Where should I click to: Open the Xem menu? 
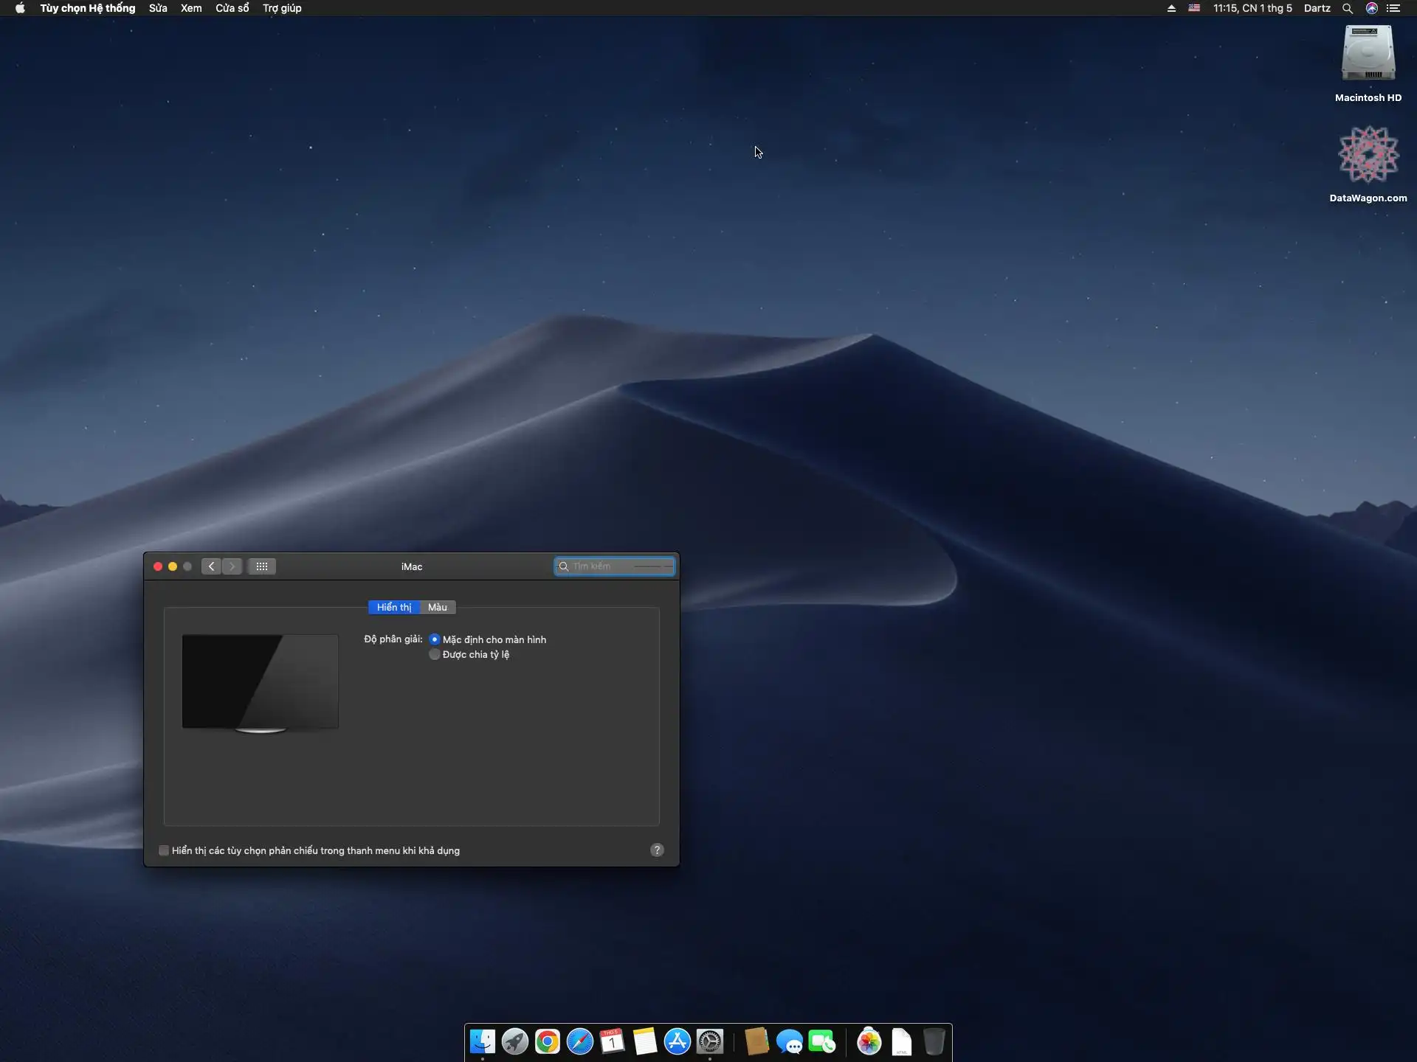point(191,8)
